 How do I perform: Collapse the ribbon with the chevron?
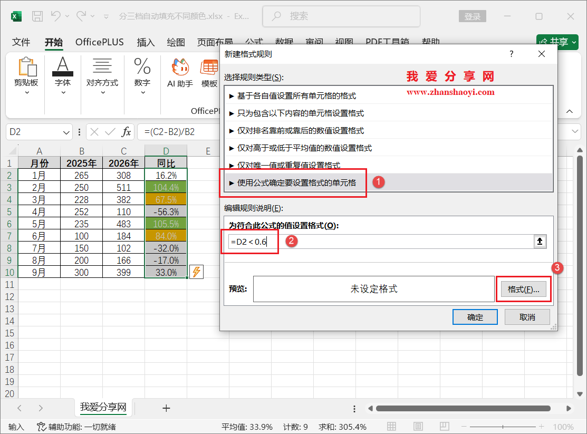click(x=570, y=111)
